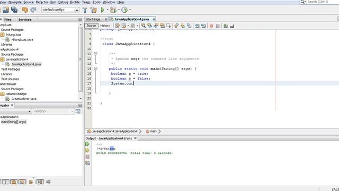Toggle Highlight Search icon in editor toolbar
The height and width of the screenshot is (191, 339).
coord(162,26)
